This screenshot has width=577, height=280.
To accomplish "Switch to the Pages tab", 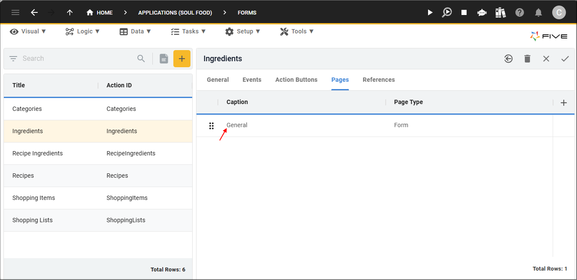I will pos(340,80).
